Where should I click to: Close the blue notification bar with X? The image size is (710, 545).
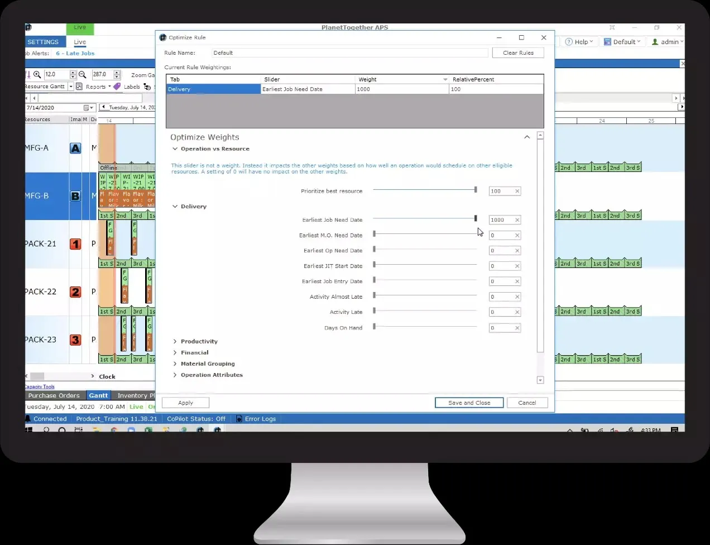point(682,64)
